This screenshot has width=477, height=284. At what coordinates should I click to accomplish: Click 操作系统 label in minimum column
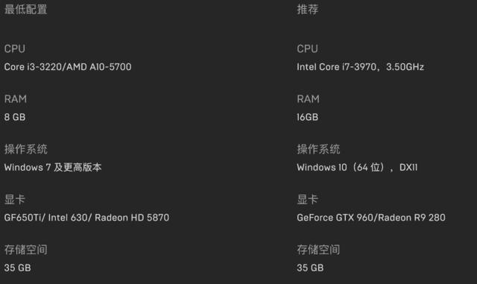[26, 149]
